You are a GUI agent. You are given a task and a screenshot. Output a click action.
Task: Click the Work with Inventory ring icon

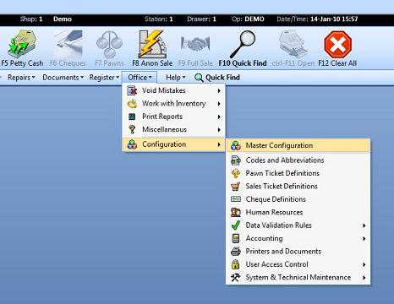(132, 104)
